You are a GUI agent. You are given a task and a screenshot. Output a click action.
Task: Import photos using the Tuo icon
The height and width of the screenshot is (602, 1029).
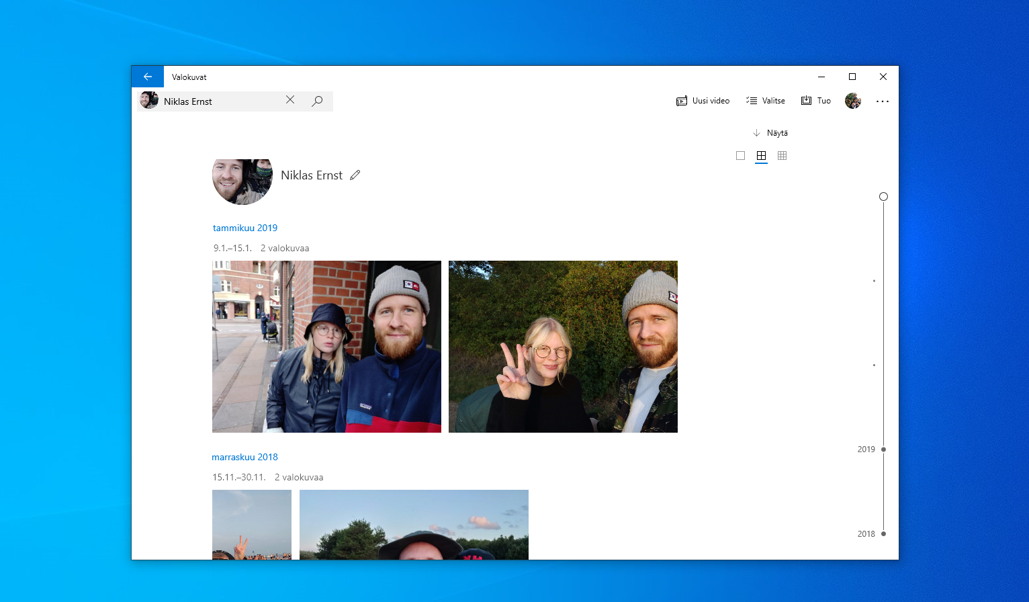tap(815, 100)
